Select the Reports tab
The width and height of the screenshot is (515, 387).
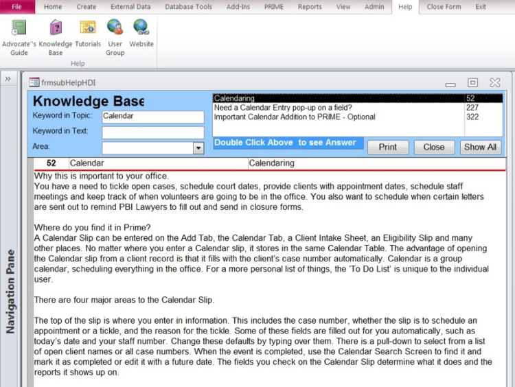310,7
